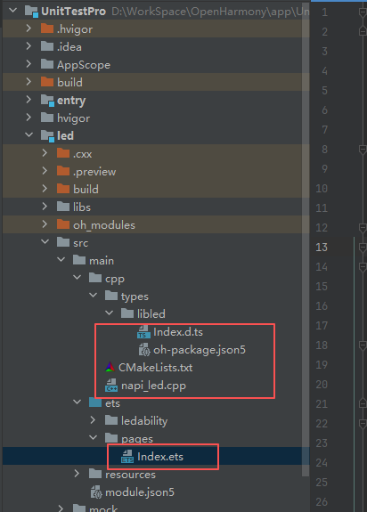Select the led build folder label
Screen dimensions: 367x512
pyautogui.click(x=86, y=189)
